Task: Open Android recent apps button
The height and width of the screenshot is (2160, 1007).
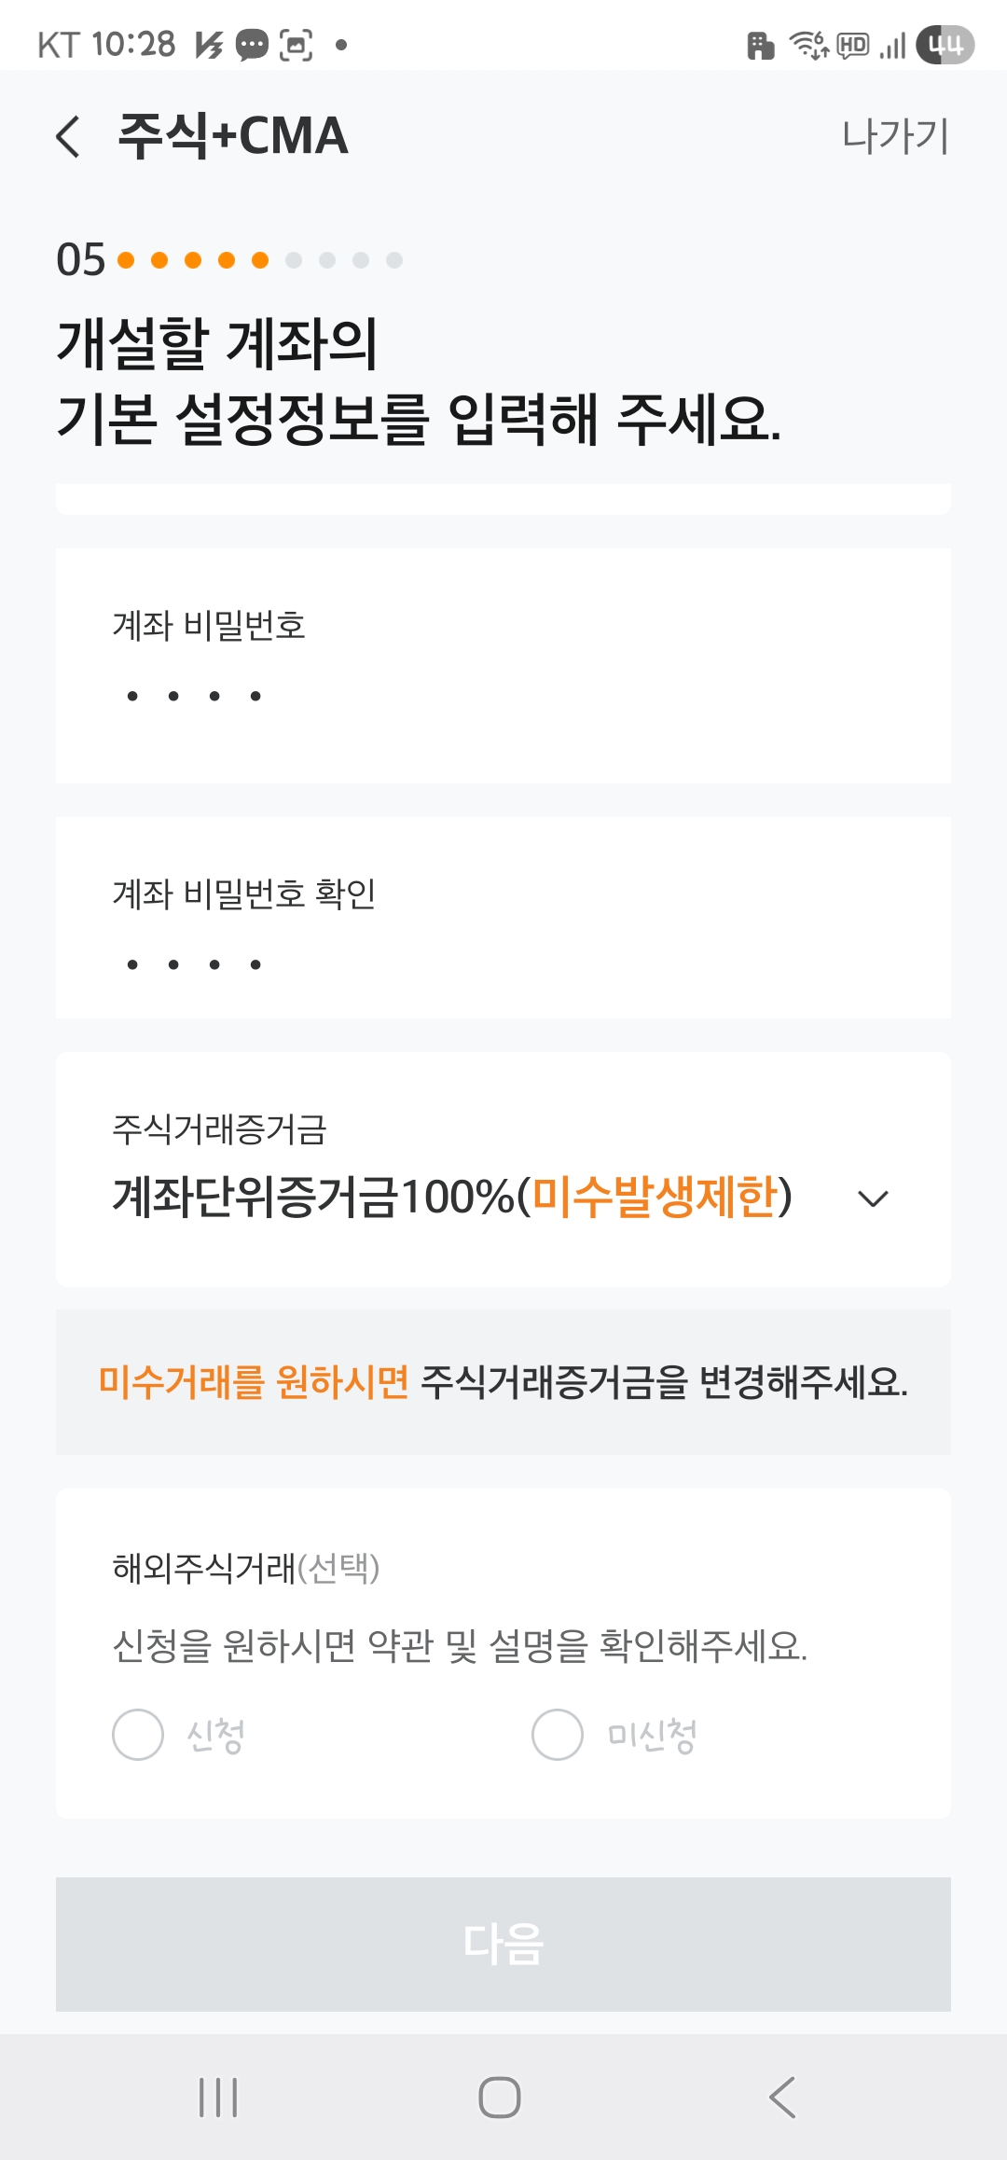Action: tap(219, 2098)
